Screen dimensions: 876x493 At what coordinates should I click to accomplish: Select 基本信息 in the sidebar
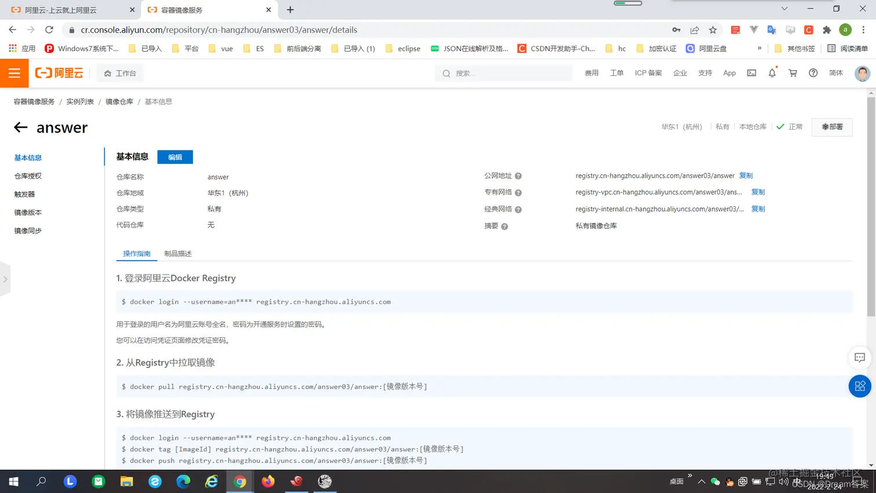(28, 158)
